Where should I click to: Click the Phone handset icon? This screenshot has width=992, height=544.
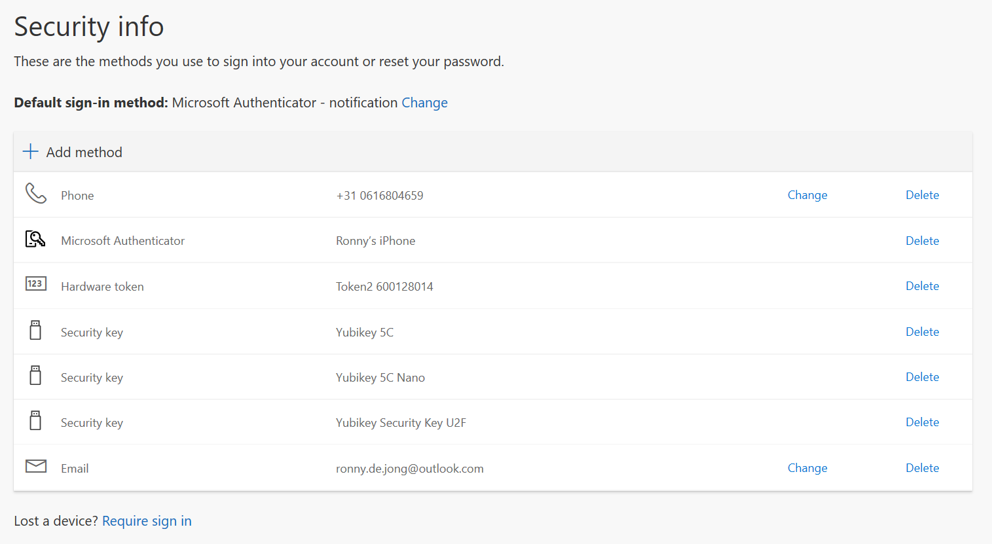click(36, 194)
